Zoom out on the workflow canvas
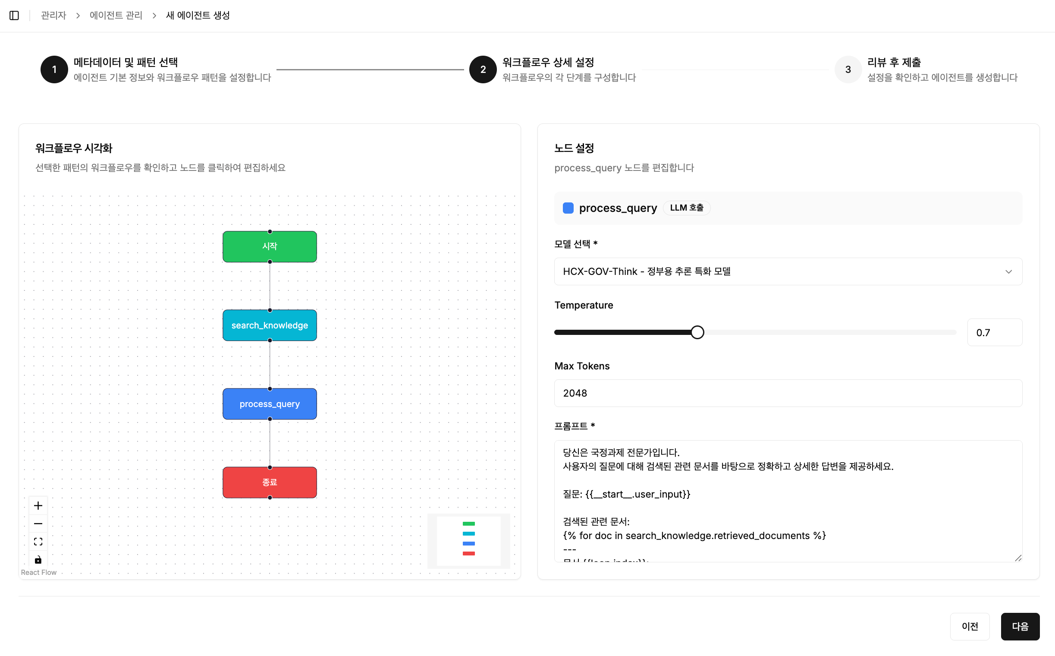The height and width of the screenshot is (656, 1055). [38, 523]
